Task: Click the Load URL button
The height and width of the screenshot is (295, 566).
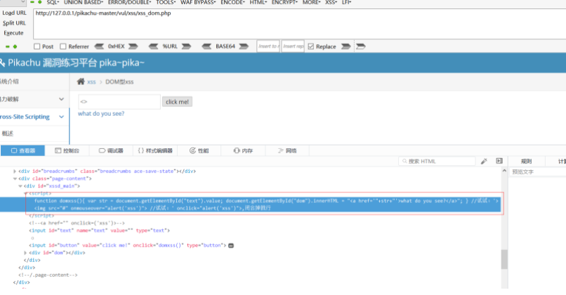Action: (x=15, y=13)
